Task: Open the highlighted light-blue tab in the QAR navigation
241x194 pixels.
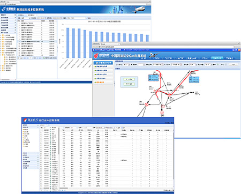Action: point(217,58)
